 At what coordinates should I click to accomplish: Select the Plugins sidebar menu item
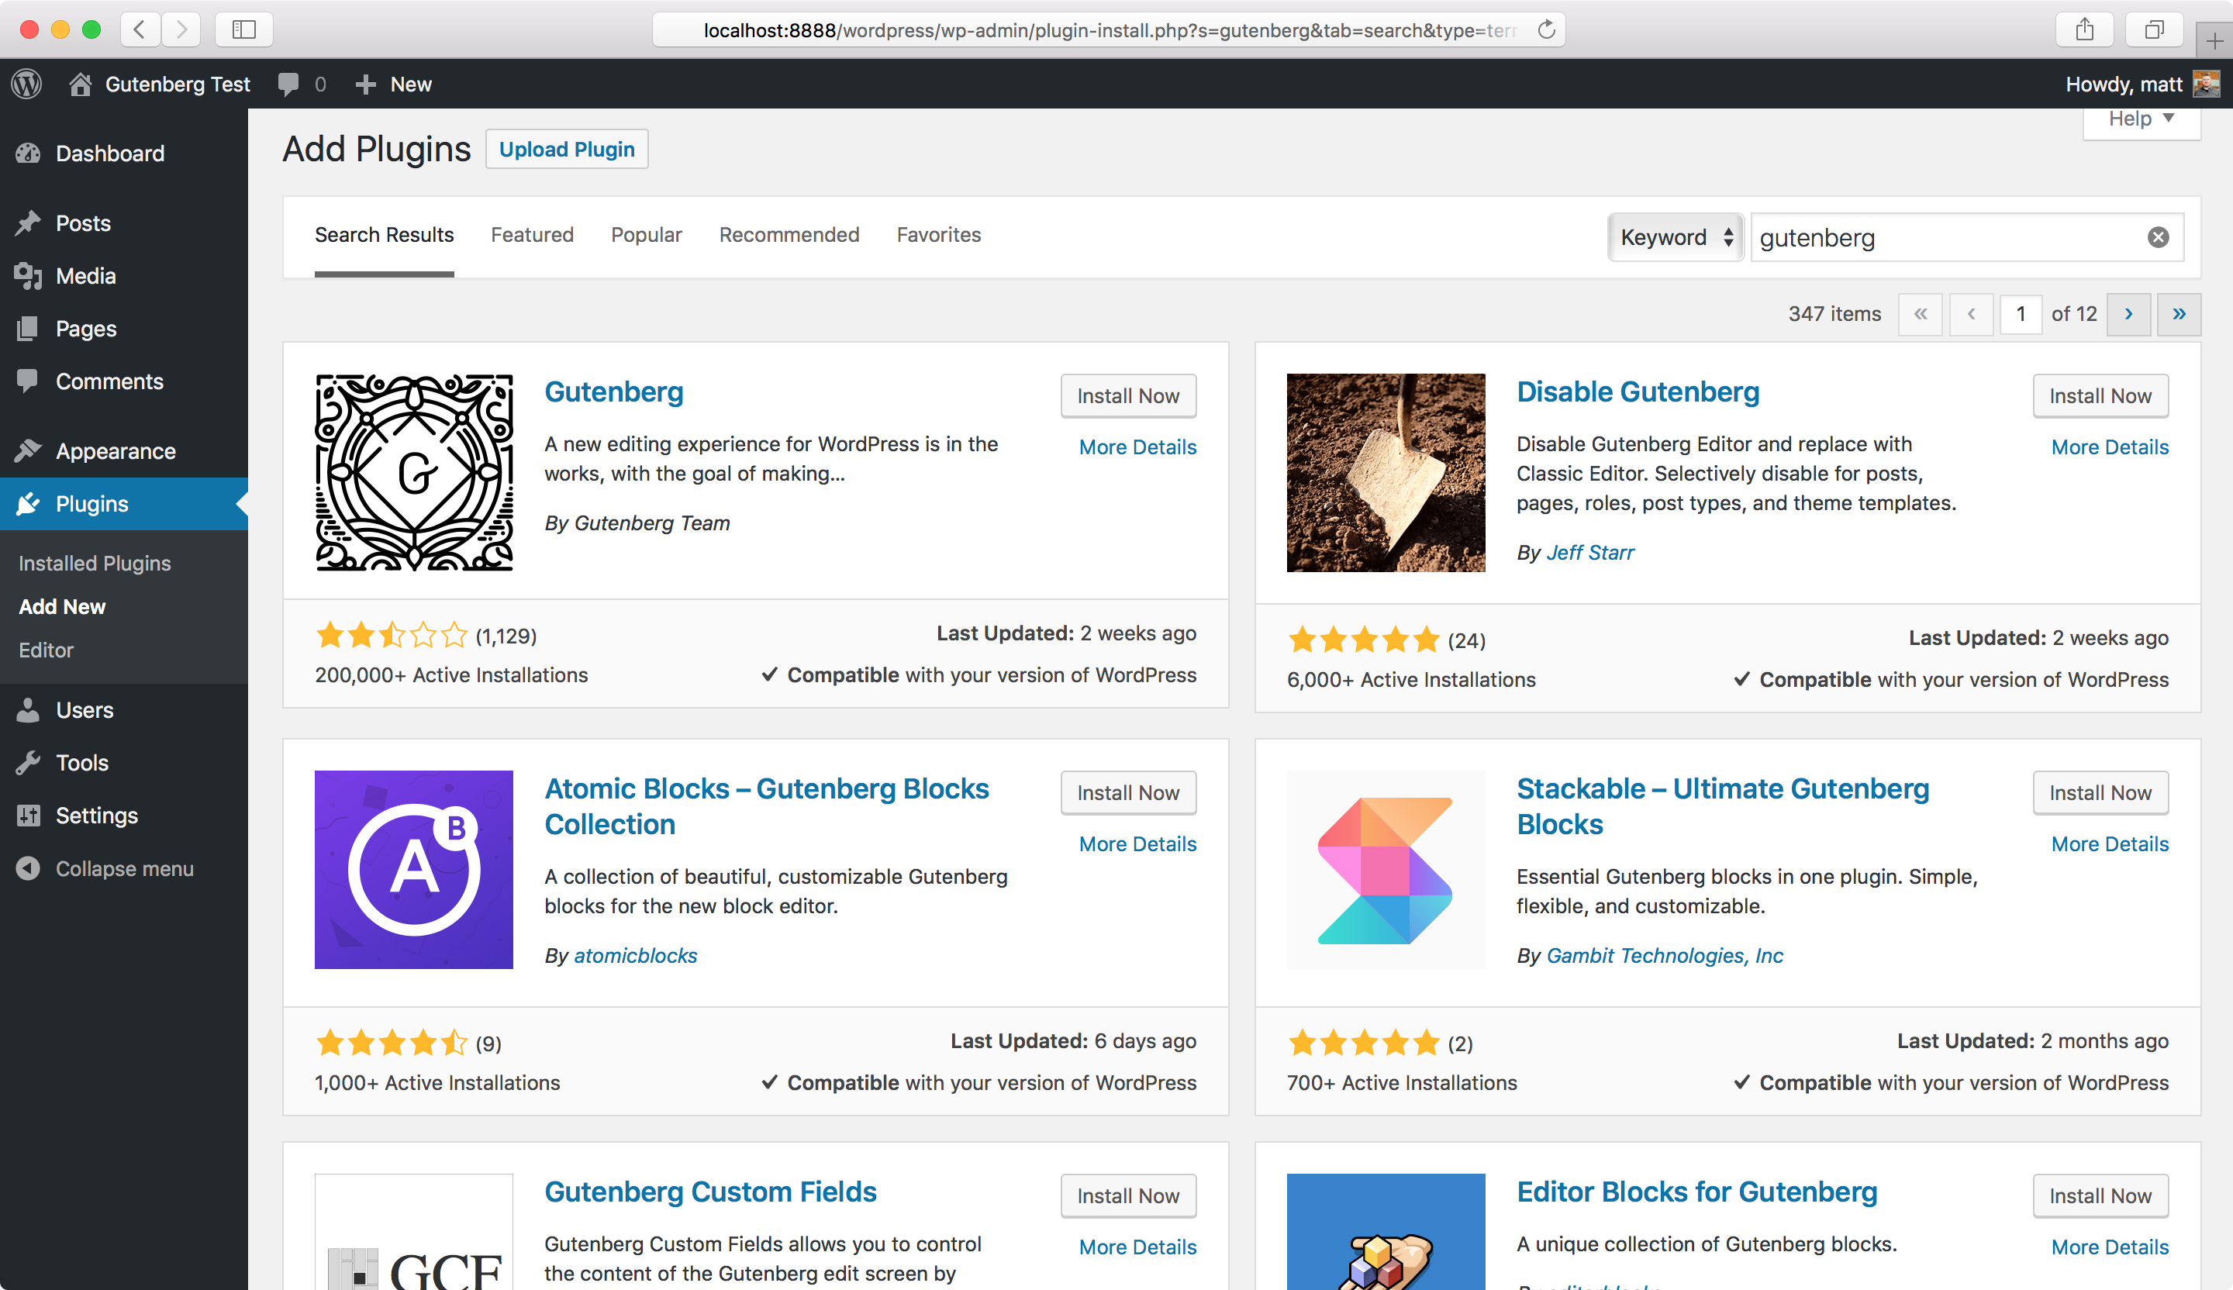(124, 504)
